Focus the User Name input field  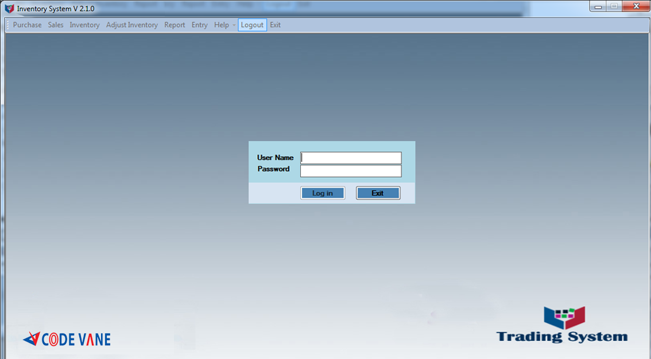351,158
